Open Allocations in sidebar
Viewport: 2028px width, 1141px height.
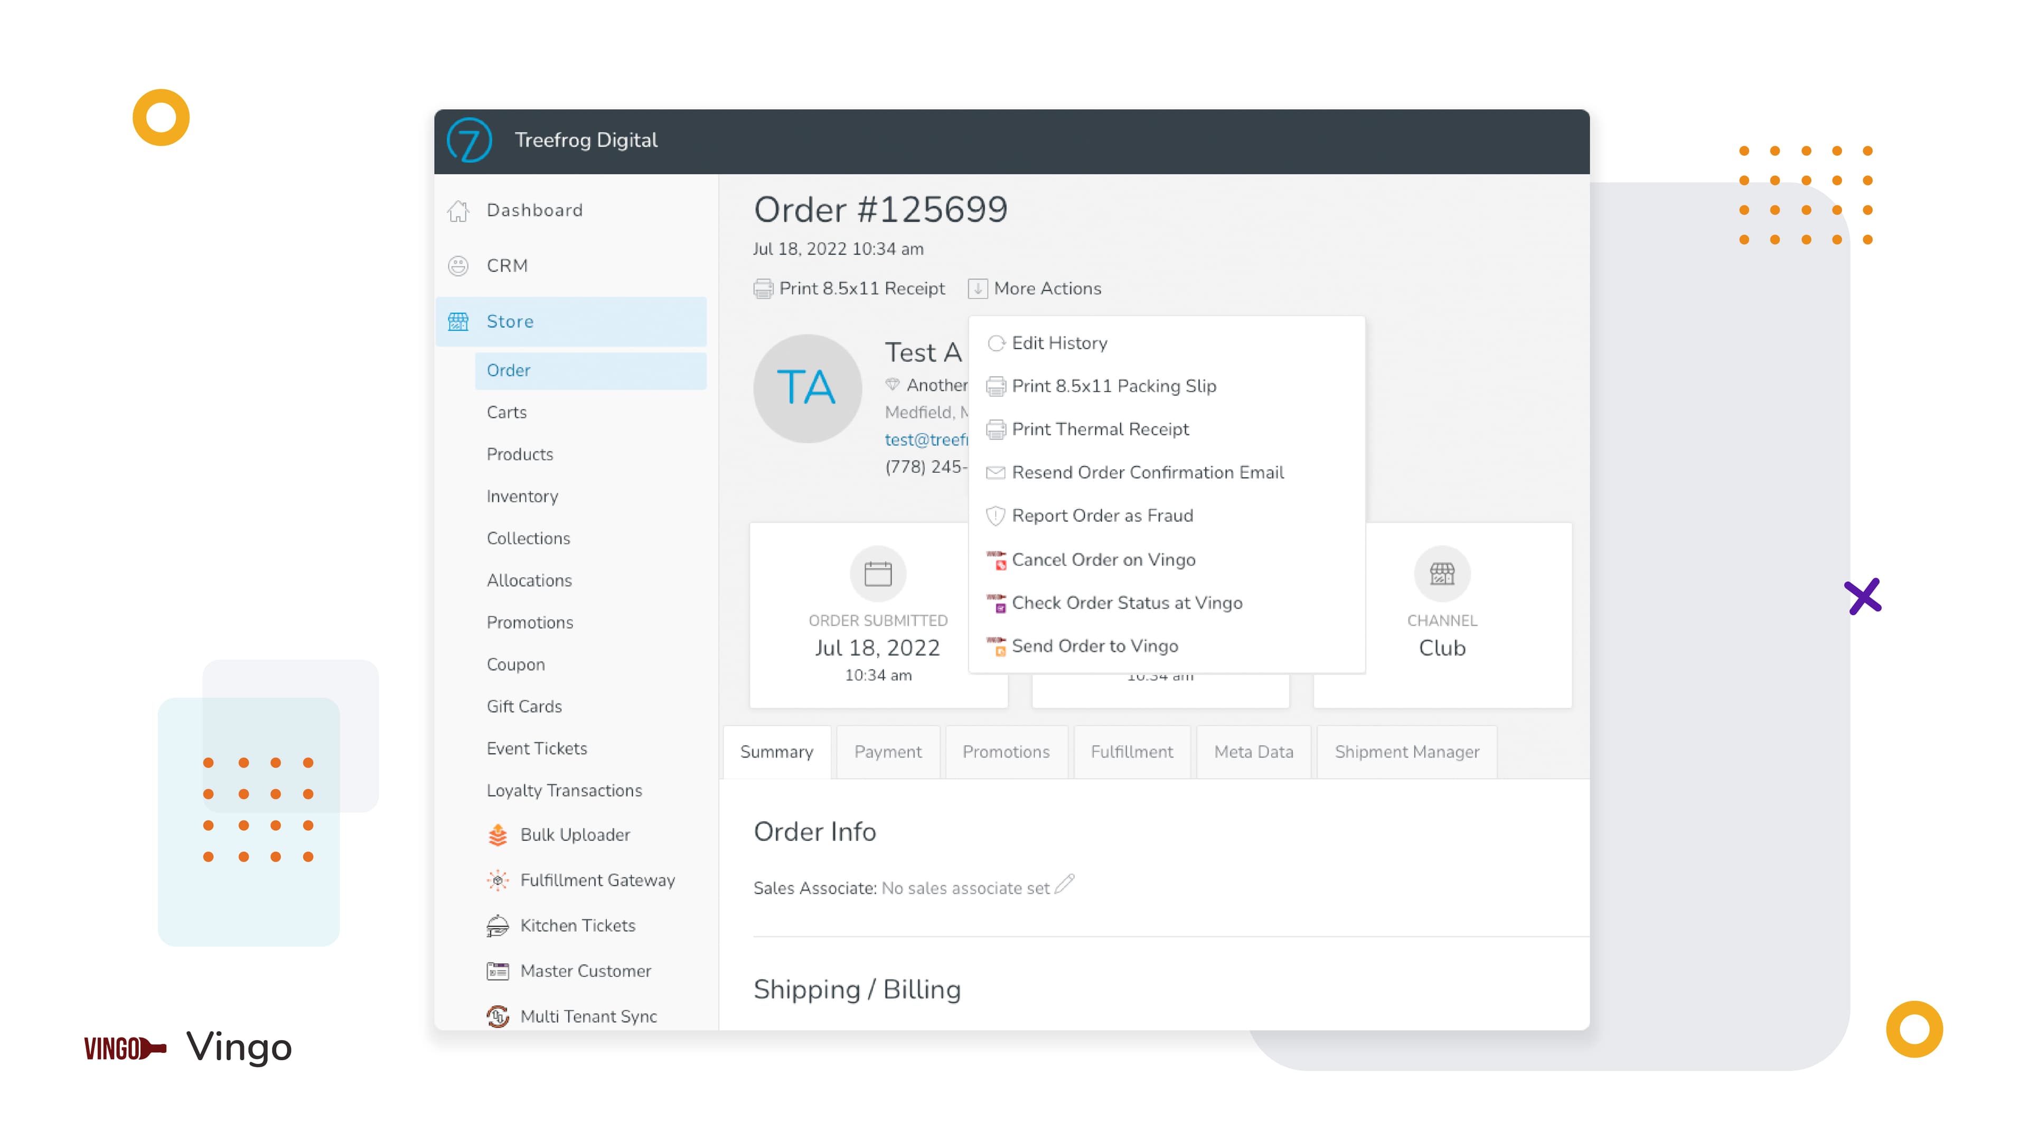click(x=529, y=581)
